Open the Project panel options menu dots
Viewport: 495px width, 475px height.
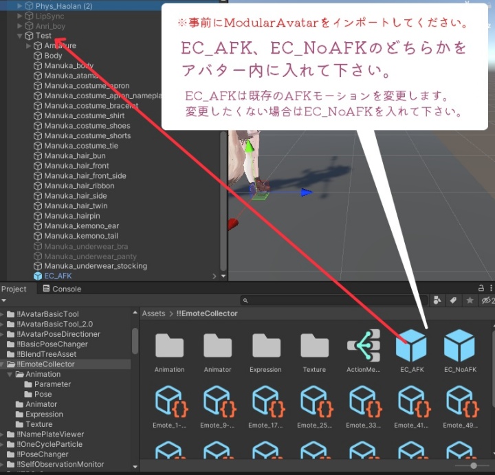(491, 288)
